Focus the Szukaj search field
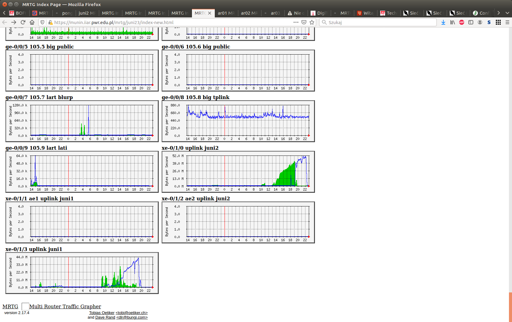 pyautogui.click(x=381, y=22)
